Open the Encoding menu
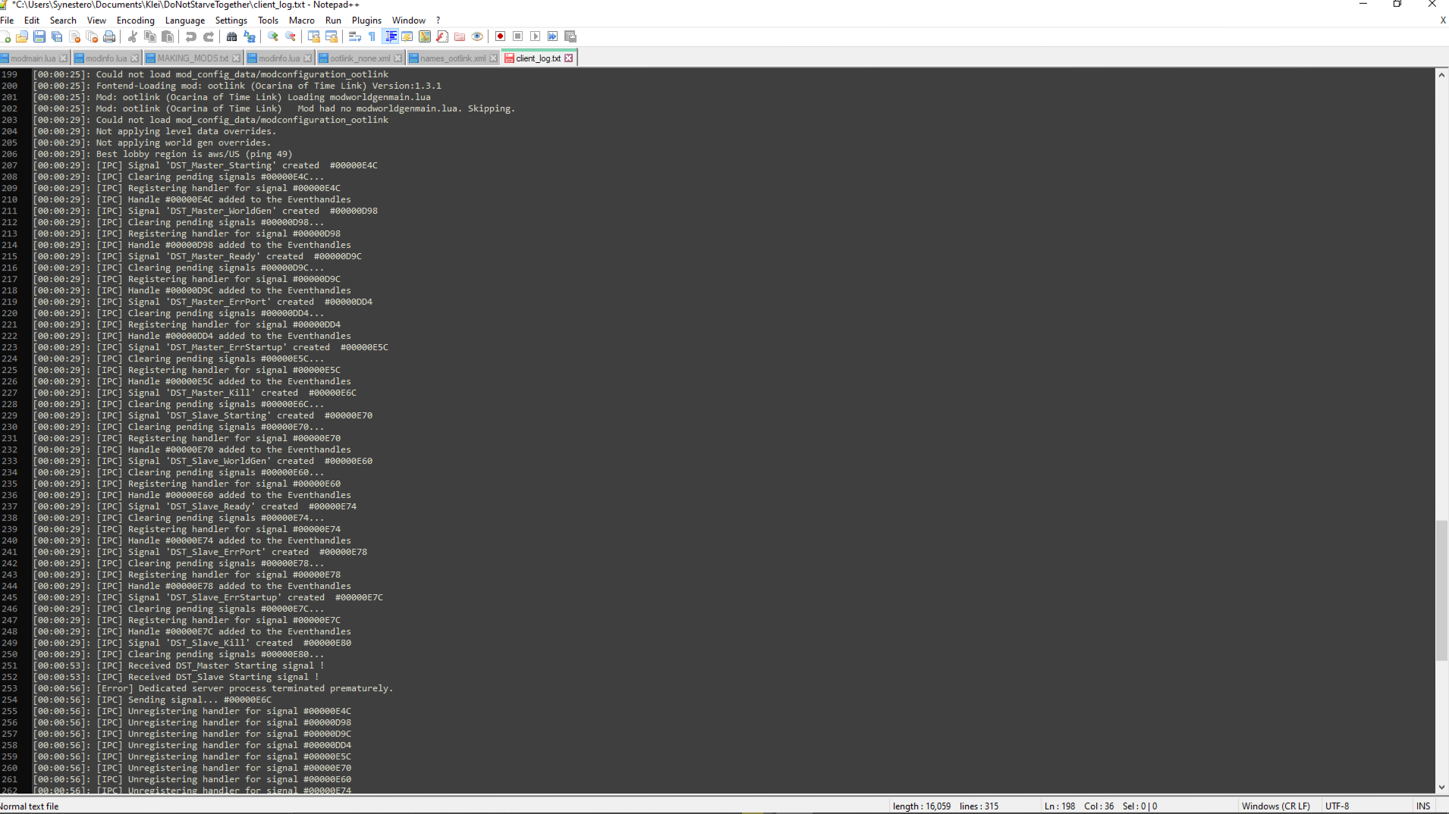The height and width of the screenshot is (814, 1449). pos(135,20)
